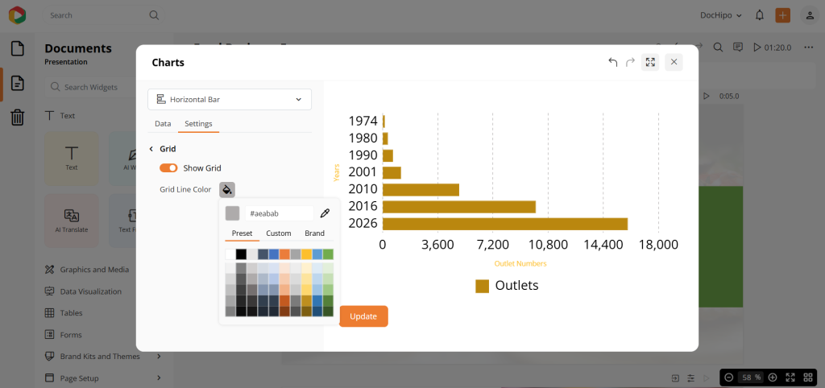The height and width of the screenshot is (388, 825).
Task: Click the AI Translate widget card
Action: click(72, 221)
